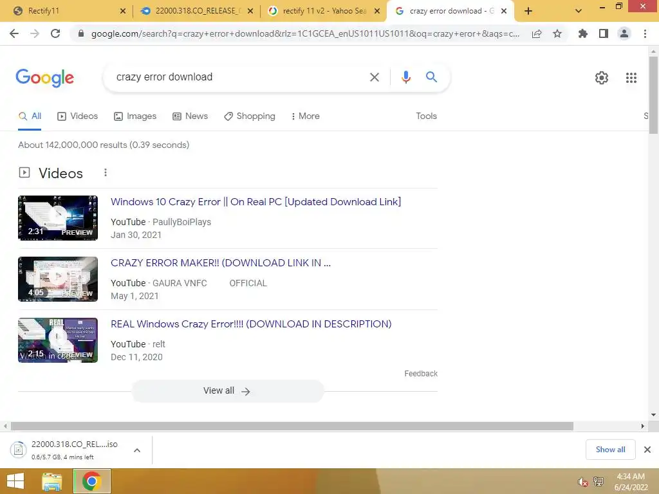Open CRAZY ERROR MAKER video link
The image size is (659, 494).
221,263
